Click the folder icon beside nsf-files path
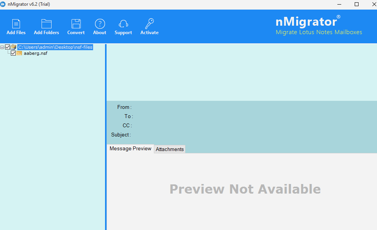Viewport: 377px width, 230px height. tap(13, 47)
